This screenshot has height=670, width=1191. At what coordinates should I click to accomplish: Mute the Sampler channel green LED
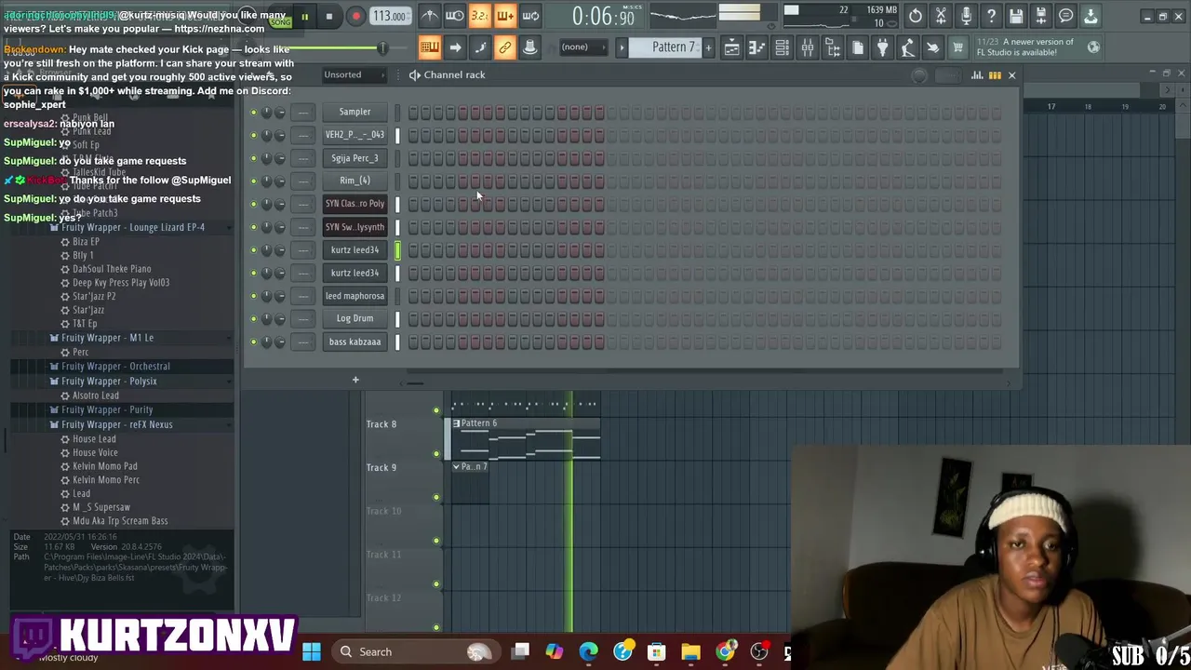click(x=253, y=112)
